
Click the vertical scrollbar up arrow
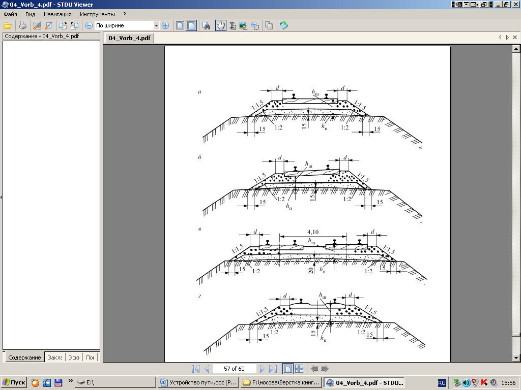[516, 49]
